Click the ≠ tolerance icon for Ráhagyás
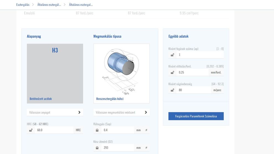 click(146, 130)
